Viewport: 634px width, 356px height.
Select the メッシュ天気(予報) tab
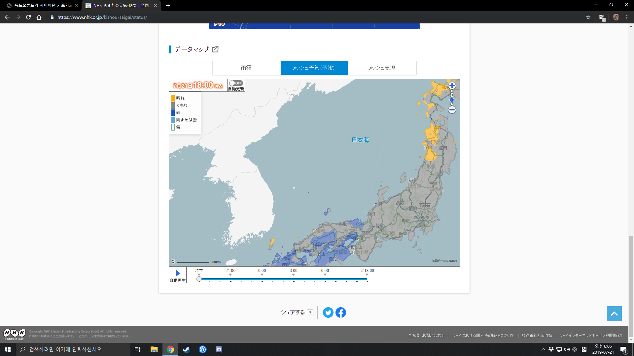[314, 68]
